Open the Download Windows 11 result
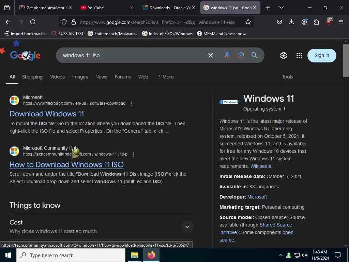Viewport: 349px width, 262px height. coord(47,114)
